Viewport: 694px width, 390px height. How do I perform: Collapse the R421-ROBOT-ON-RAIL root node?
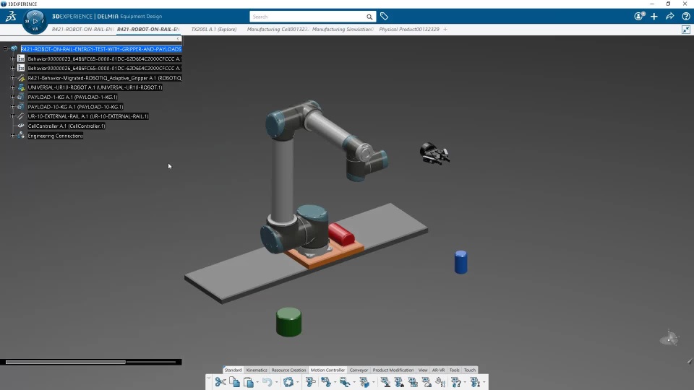click(5, 48)
